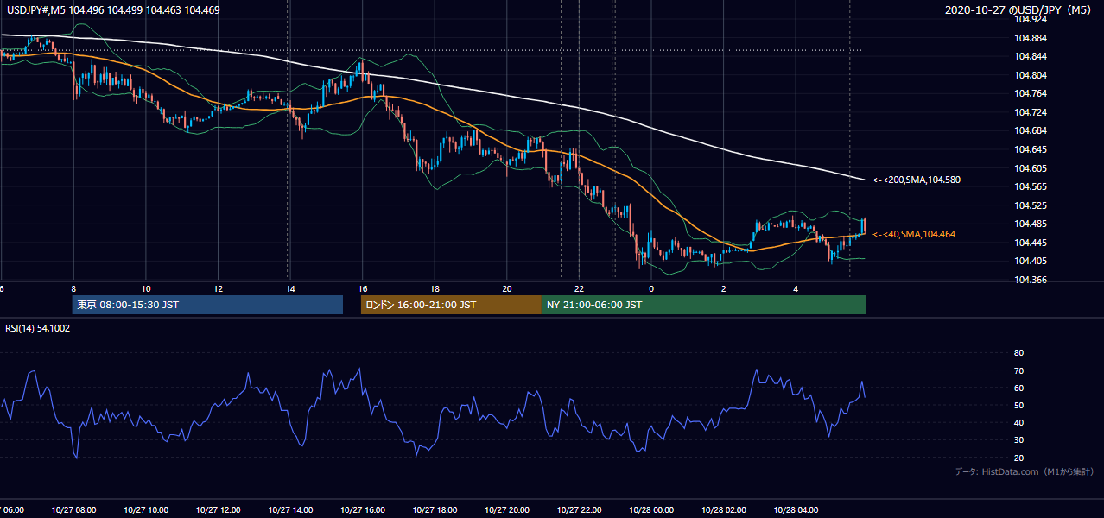This screenshot has height=518, width=1104.
Task: Click price axis value 104.565
Action: pos(1030,186)
